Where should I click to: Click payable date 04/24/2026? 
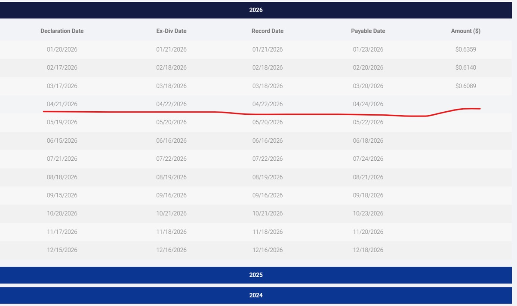point(368,104)
